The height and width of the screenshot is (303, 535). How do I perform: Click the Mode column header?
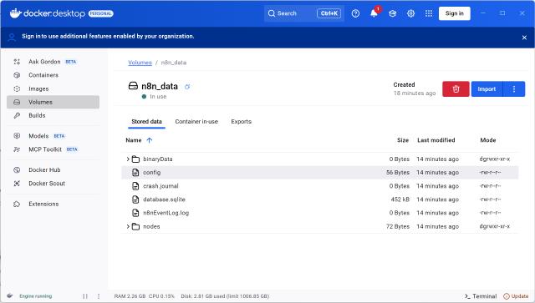pyautogui.click(x=488, y=140)
